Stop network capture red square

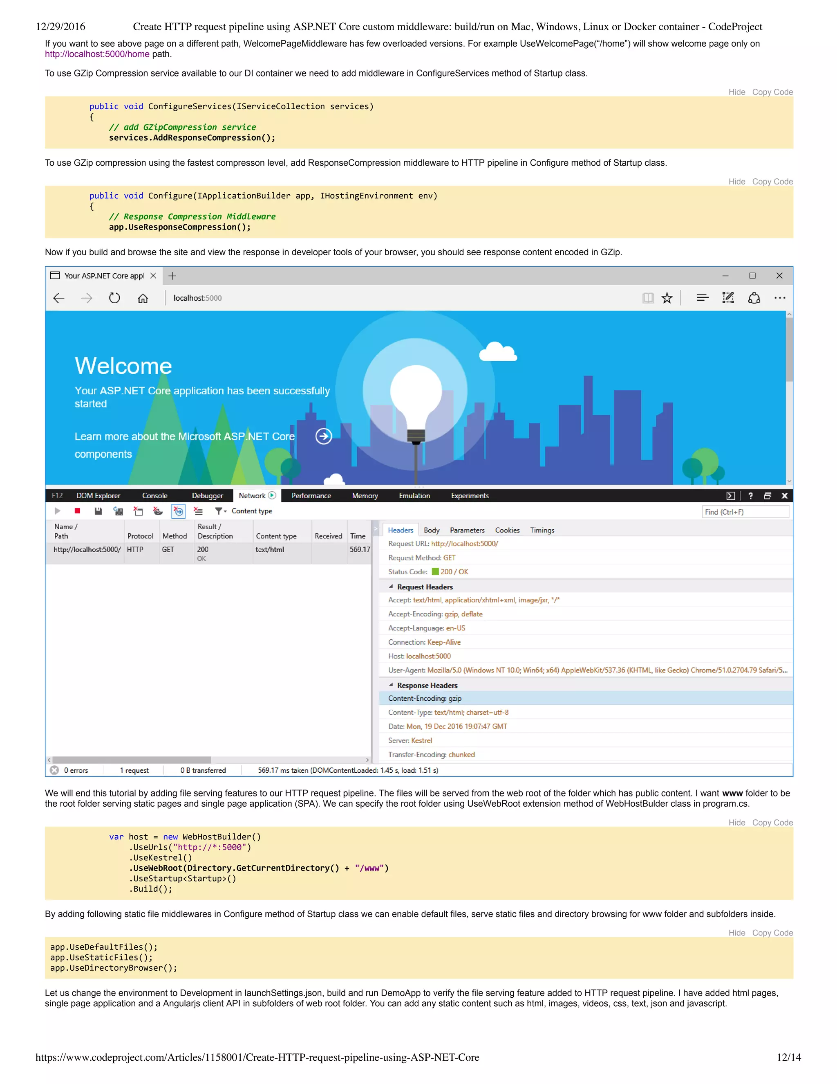coord(77,511)
